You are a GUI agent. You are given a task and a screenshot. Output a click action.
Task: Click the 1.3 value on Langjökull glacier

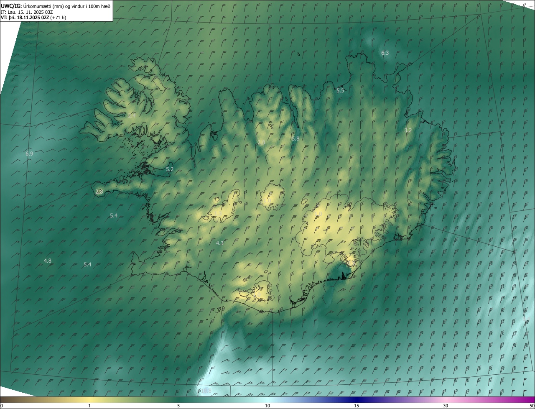218,213
